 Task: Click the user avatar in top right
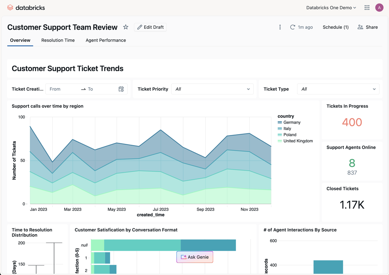click(379, 7)
